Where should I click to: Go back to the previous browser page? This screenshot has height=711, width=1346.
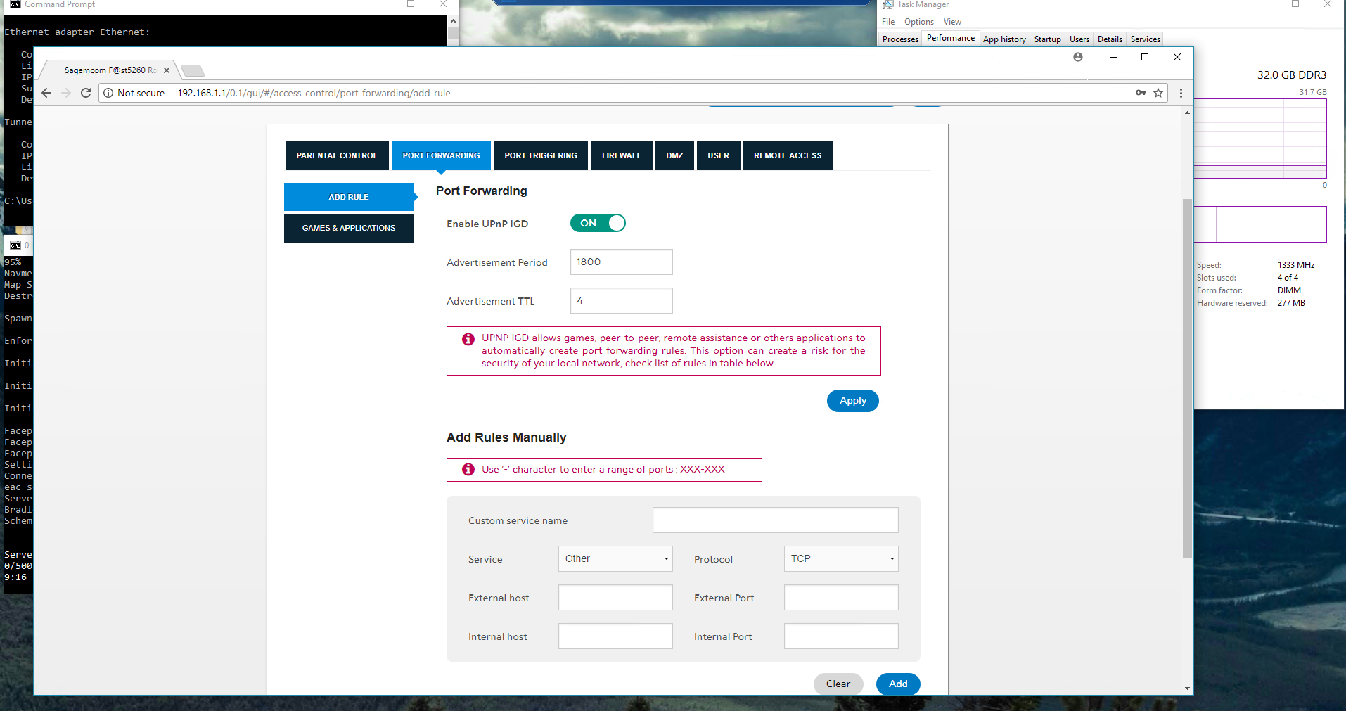46,93
